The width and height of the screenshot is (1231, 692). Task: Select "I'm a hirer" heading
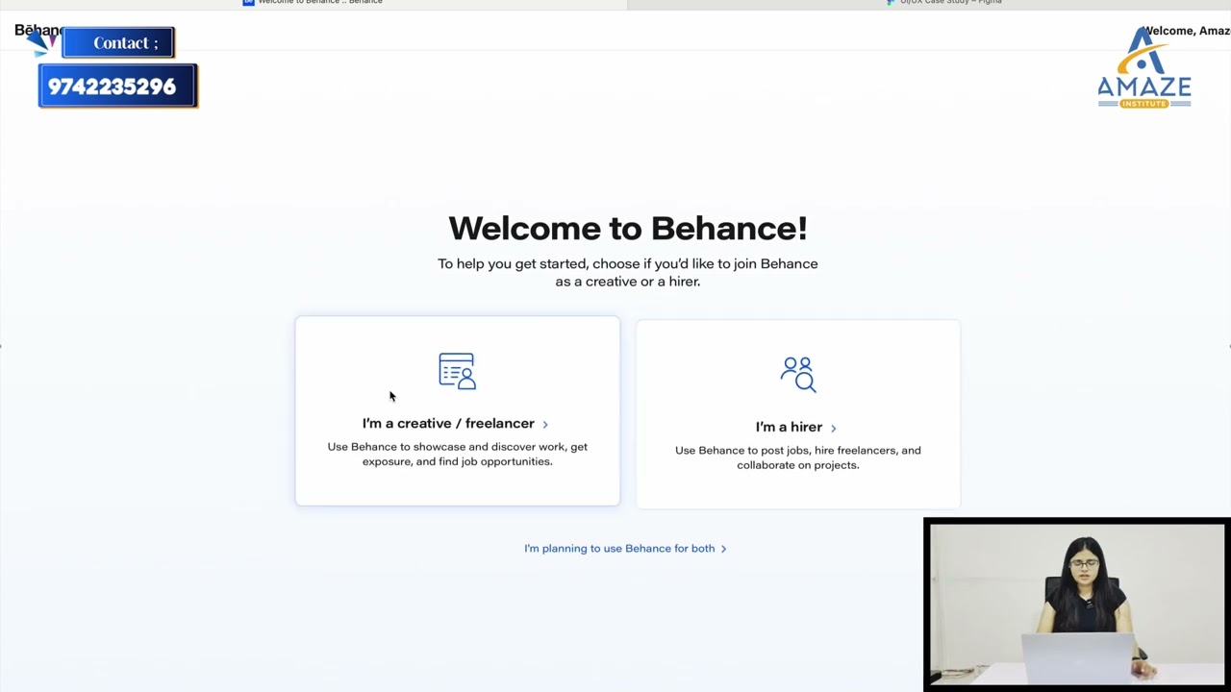tap(789, 427)
